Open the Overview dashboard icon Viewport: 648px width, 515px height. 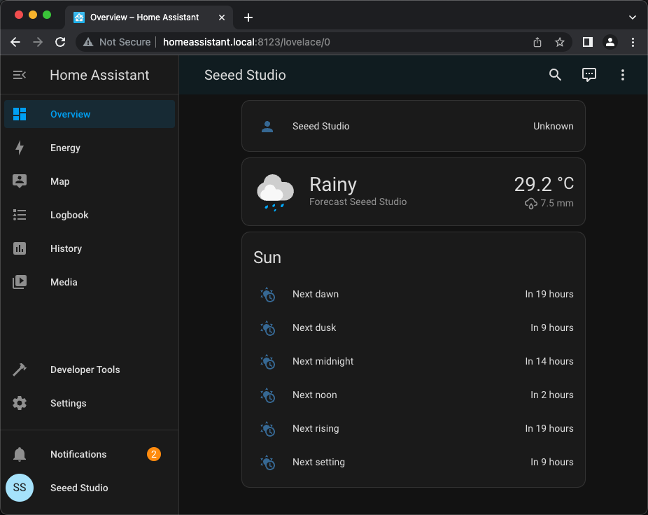(x=20, y=114)
